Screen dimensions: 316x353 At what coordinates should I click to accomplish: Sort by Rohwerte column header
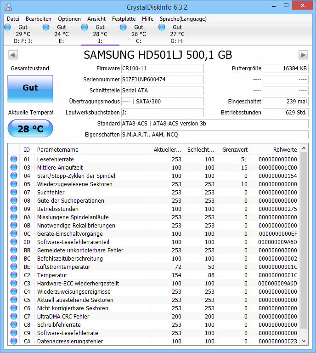pos(275,149)
